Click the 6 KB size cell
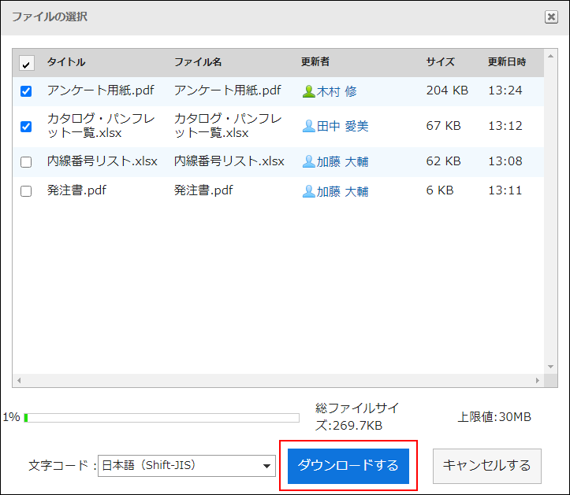Image resolution: width=570 pixels, height=495 pixels. point(440,190)
